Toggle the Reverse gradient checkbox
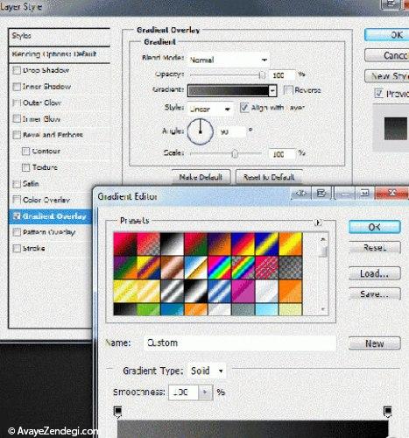409x438 pixels. pos(288,90)
